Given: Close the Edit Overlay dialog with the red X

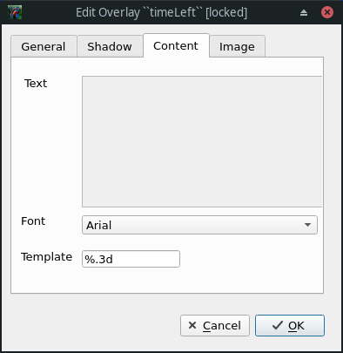Looking at the screenshot, I should click(327, 12).
